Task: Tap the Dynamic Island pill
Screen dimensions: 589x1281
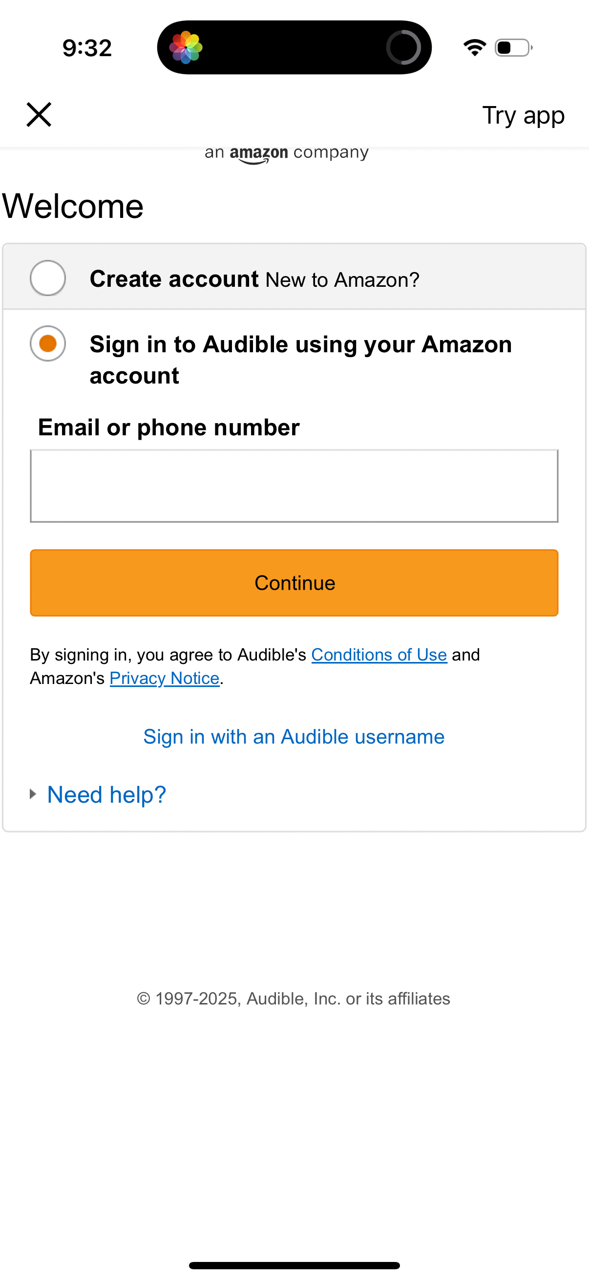Action: coord(294,47)
